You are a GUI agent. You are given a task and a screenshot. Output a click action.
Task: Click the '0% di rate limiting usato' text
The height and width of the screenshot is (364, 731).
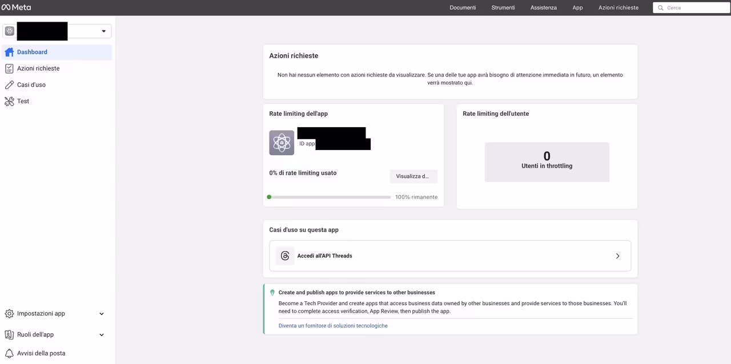pyautogui.click(x=303, y=173)
